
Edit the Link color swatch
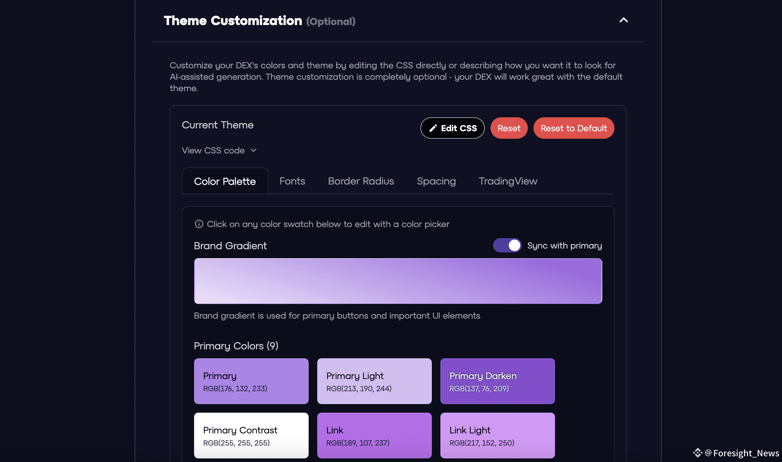(374, 436)
